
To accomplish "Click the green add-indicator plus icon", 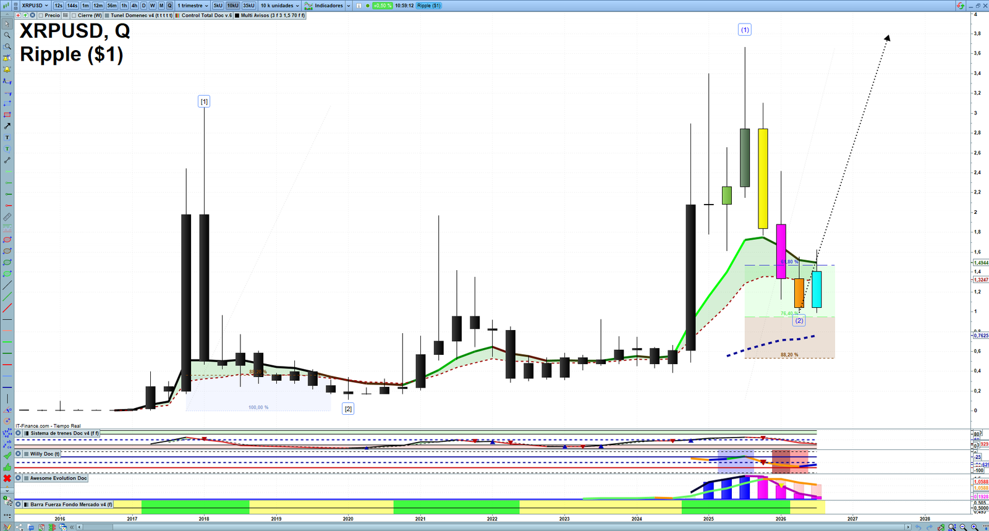I will coord(25,15).
